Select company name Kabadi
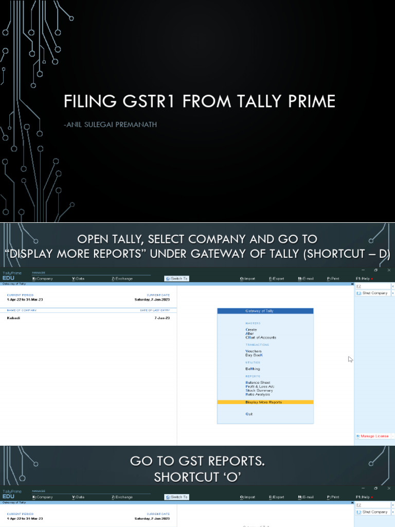Viewport: 395px width, 527px height. (x=13, y=318)
